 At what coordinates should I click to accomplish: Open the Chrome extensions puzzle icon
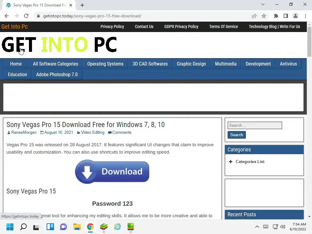(276, 16)
